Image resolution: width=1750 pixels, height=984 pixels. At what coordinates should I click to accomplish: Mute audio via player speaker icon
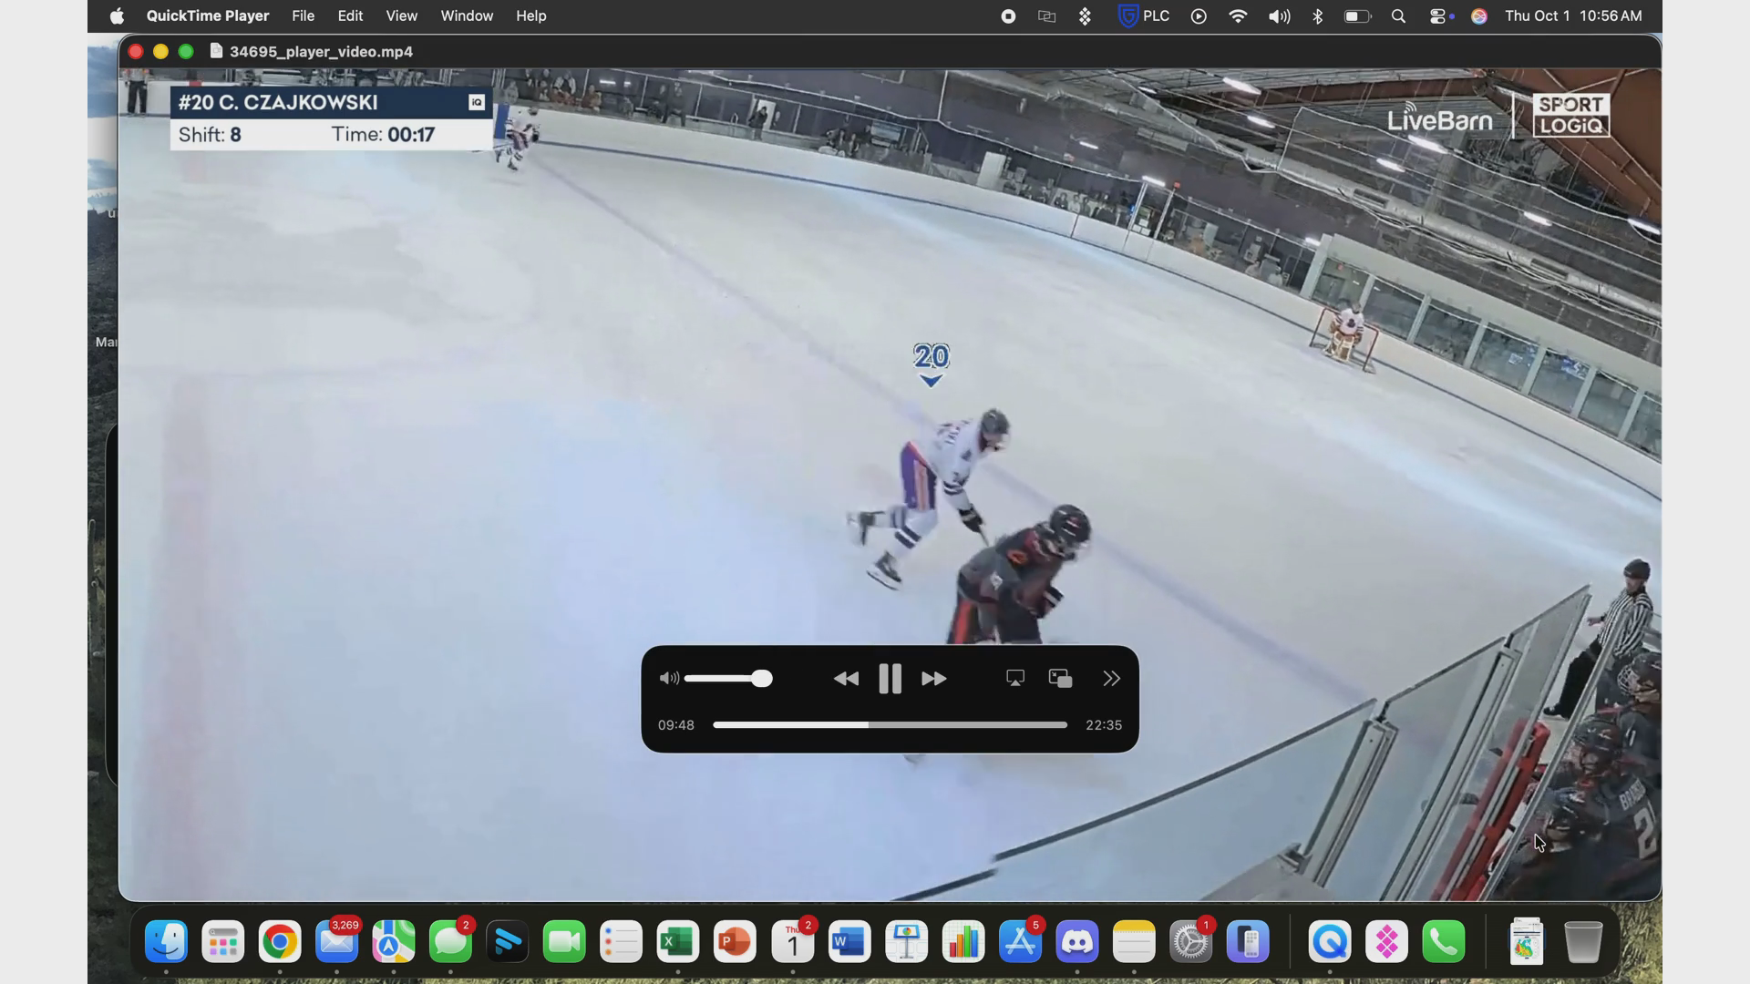pos(669,678)
